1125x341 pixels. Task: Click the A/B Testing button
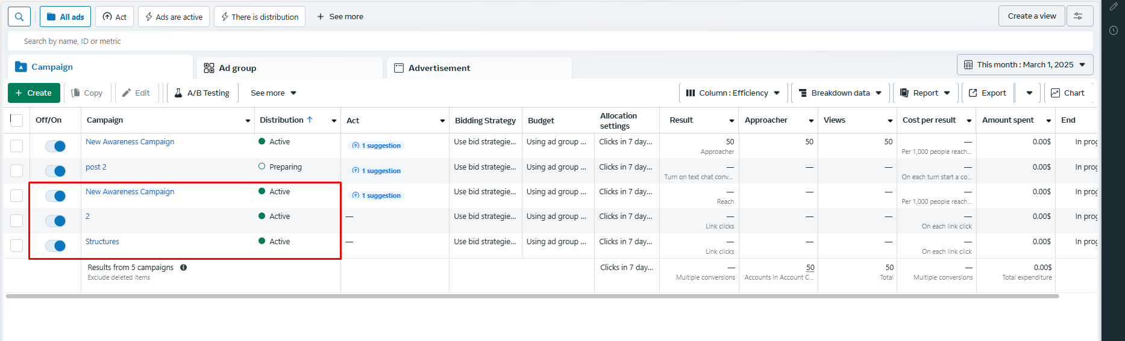[x=202, y=93]
